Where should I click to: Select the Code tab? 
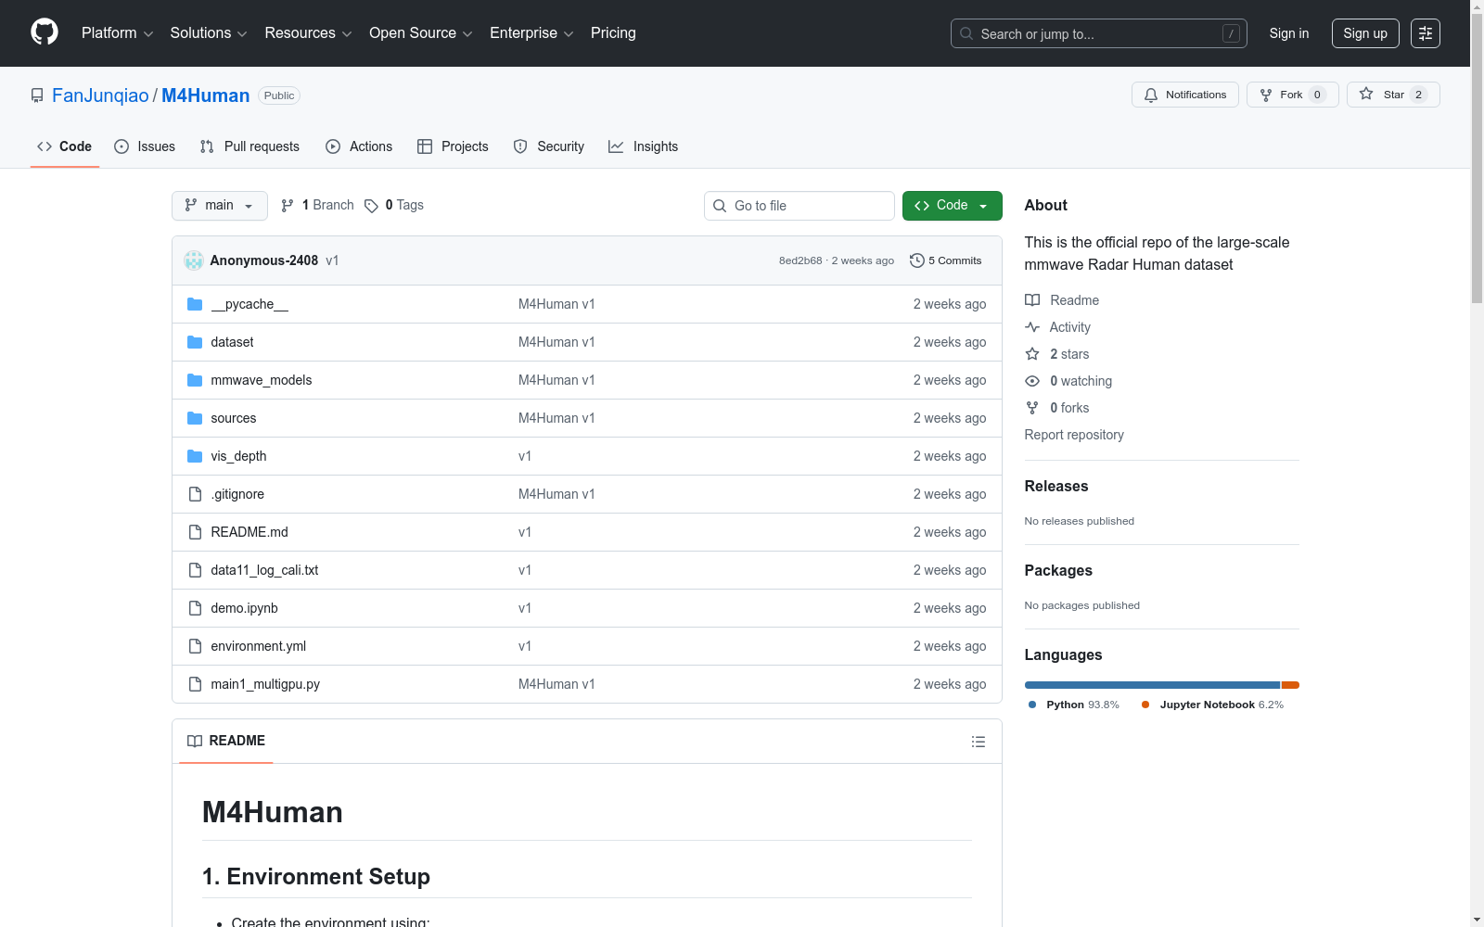pyautogui.click(x=65, y=146)
